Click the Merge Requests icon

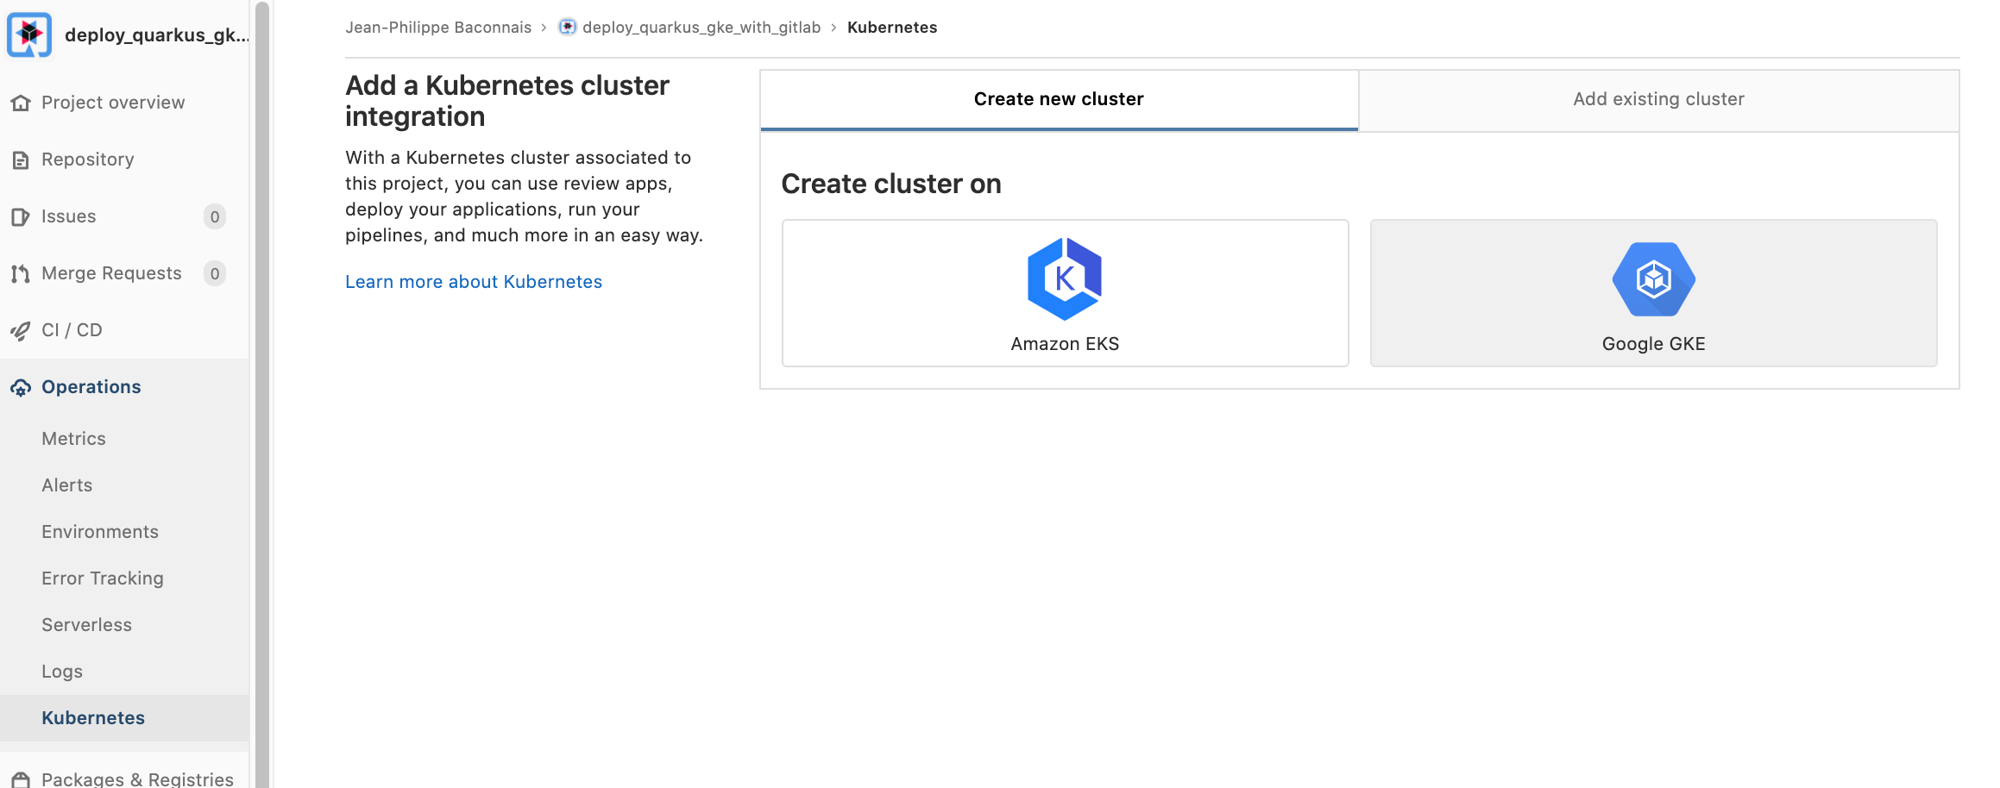pyautogui.click(x=21, y=274)
